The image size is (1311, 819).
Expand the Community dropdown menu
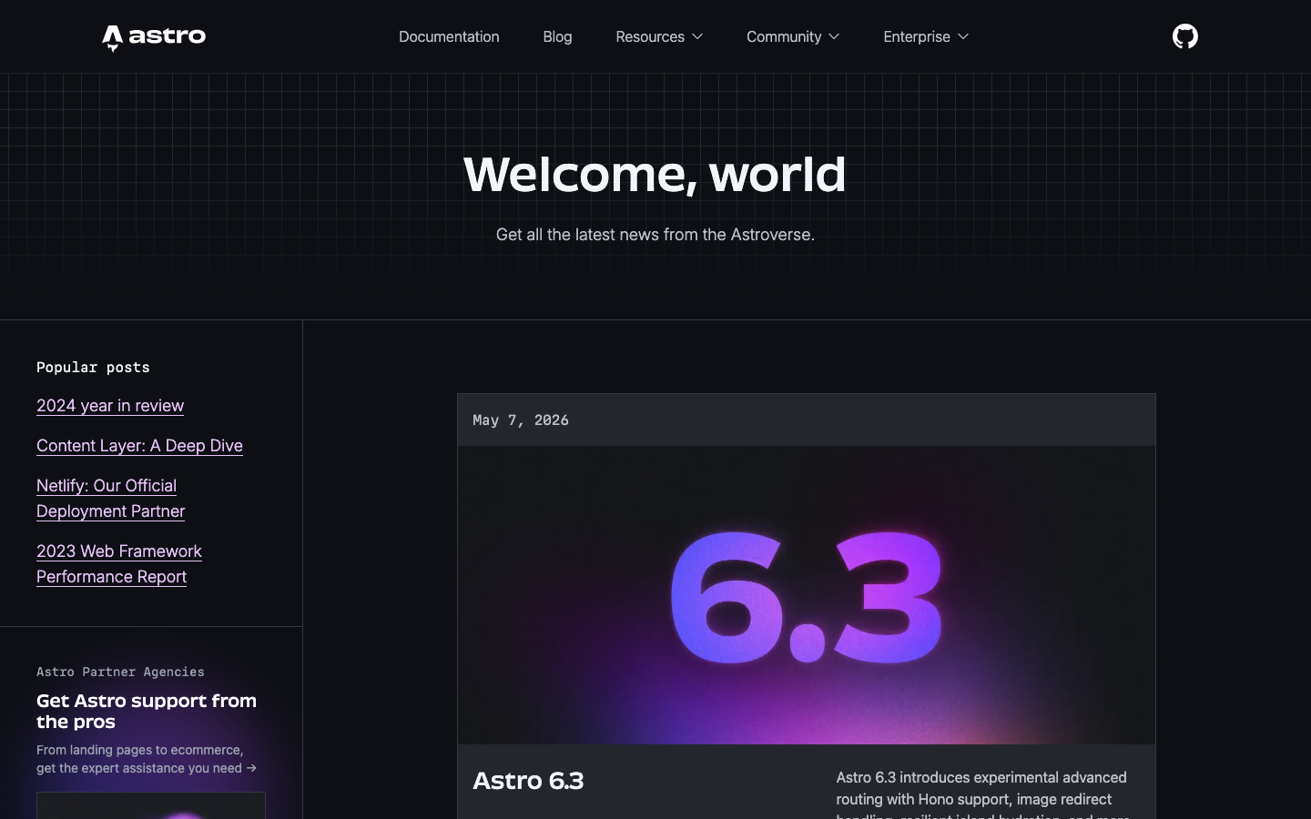[x=793, y=36]
